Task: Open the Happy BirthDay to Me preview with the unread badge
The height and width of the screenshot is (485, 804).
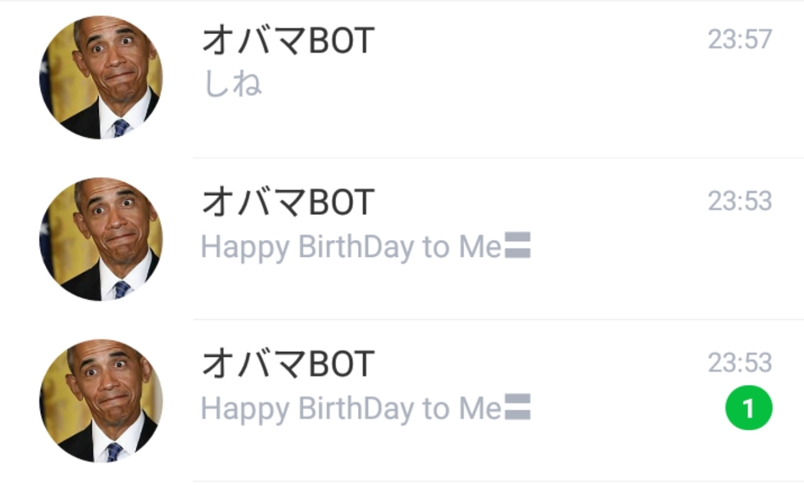Action: (x=350, y=409)
